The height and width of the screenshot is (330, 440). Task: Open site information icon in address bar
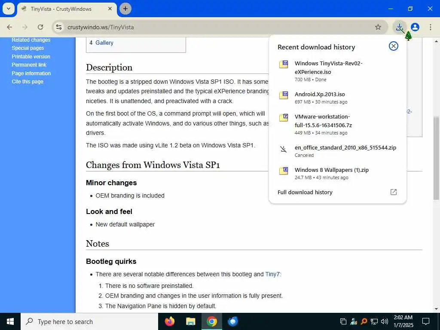(x=59, y=27)
